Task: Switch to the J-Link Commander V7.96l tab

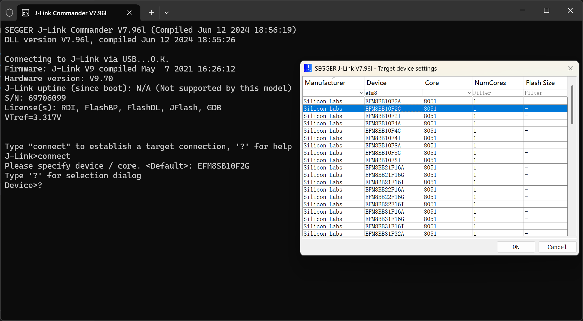Action: click(x=71, y=13)
